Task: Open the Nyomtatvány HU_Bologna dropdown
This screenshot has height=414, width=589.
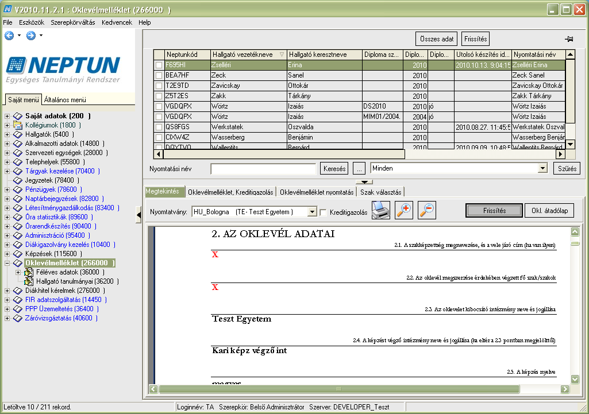Action: click(x=312, y=212)
